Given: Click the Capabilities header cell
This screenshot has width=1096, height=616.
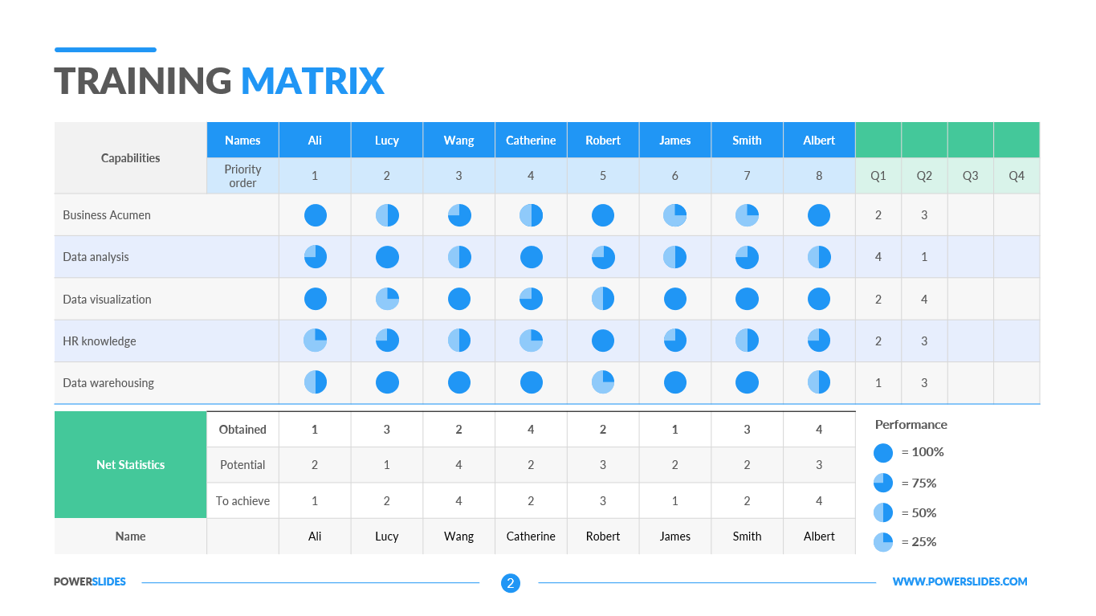Looking at the screenshot, I should pyautogui.click(x=130, y=157).
